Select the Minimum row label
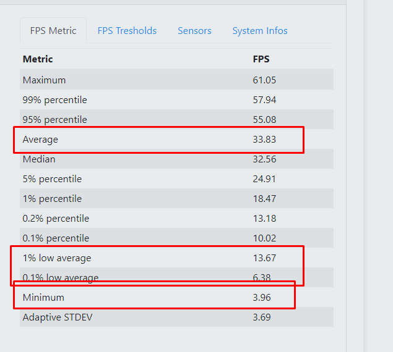The image size is (393, 352). (43, 298)
